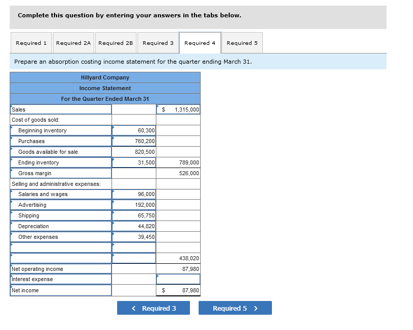Open the Advertising label dropdown cell

coord(61,205)
